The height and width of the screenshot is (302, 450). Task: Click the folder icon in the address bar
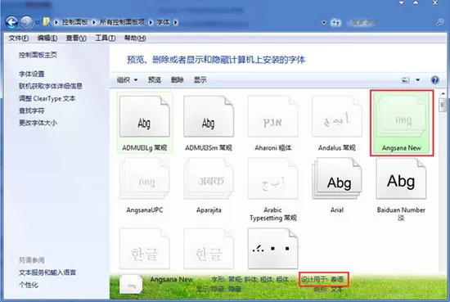point(47,22)
